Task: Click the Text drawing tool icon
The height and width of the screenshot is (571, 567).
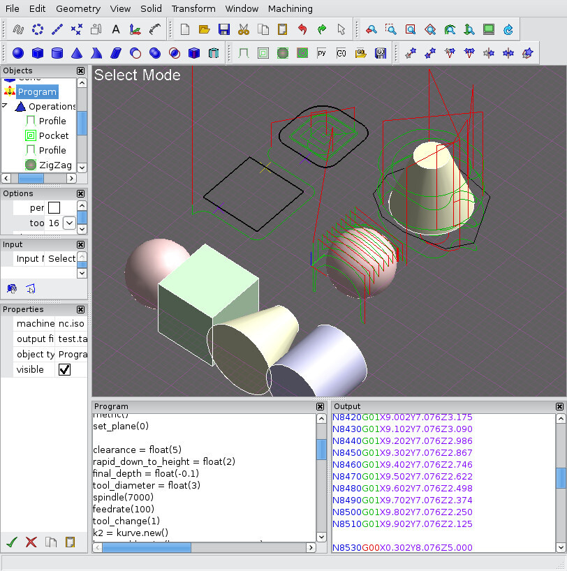Action: click(x=116, y=29)
